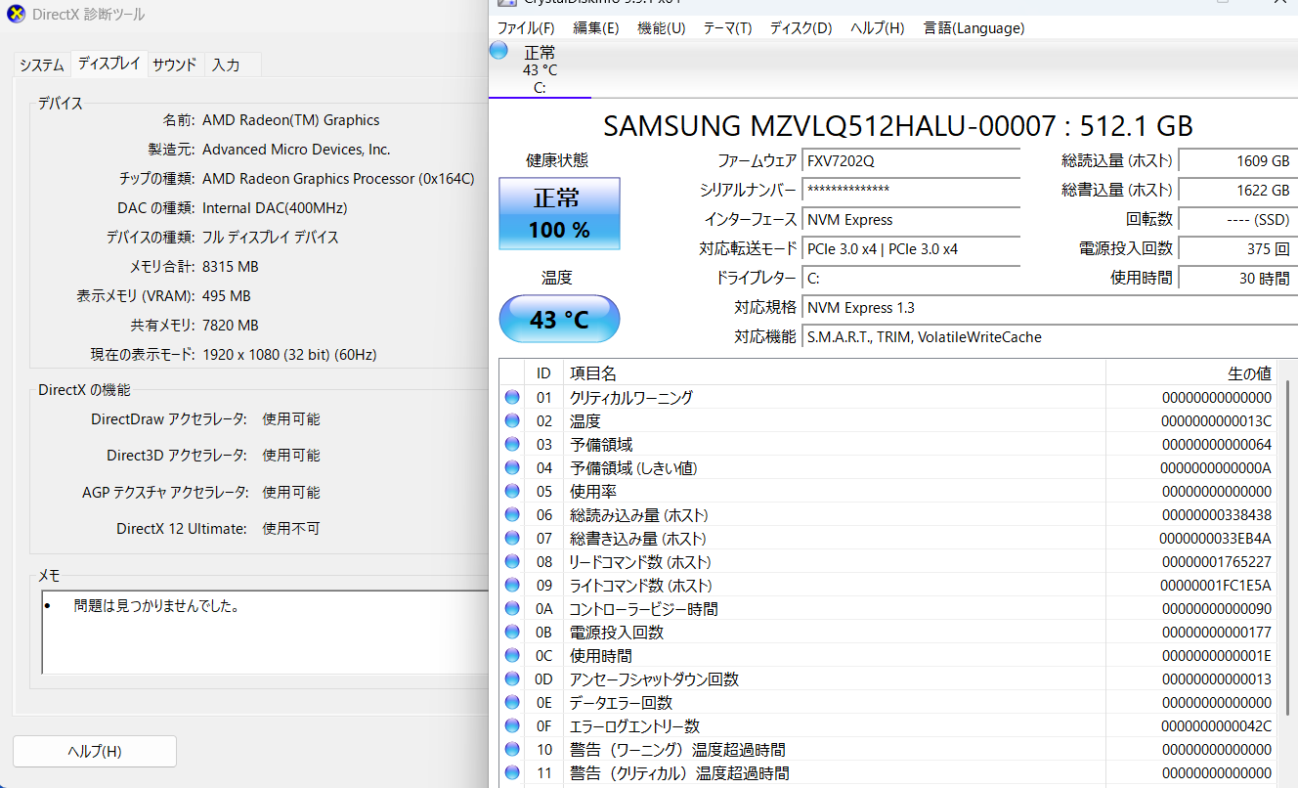Click the 対応機能 field with S.M.A.R.T., TRIM
The width and height of the screenshot is (1298, 788).
pyautogui.click(x=1050, y=336)
